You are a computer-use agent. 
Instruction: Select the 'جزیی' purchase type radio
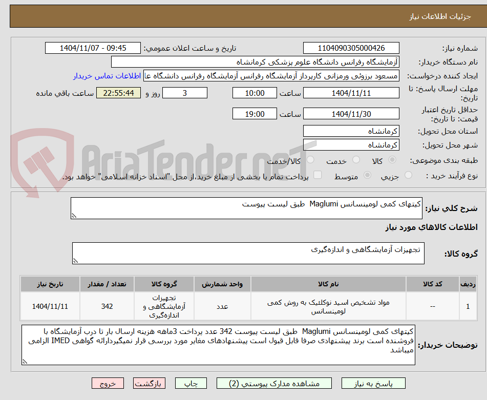(x=409, y=175)
